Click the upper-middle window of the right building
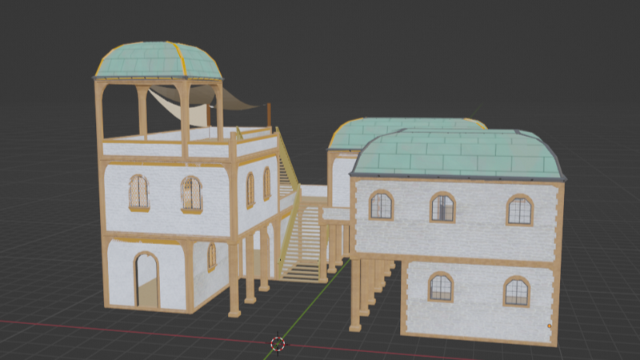The image size is (640, 360). tap(442, 207)
